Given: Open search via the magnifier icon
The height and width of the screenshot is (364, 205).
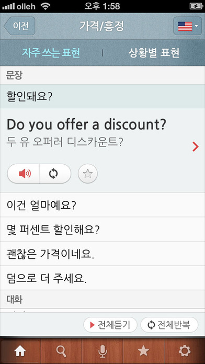Looking at the screenshot, I should tap(61, 351).
